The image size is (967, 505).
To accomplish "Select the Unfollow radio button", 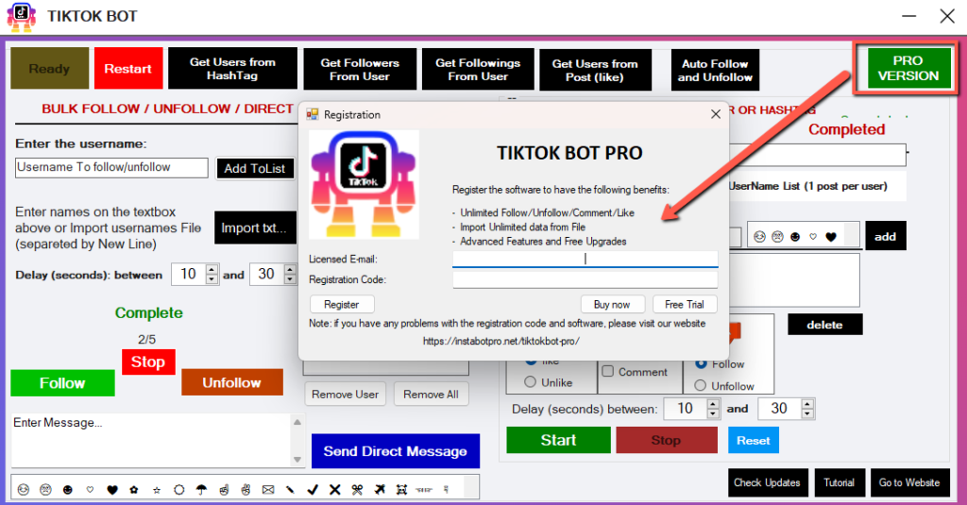I will tap(700, 385).
